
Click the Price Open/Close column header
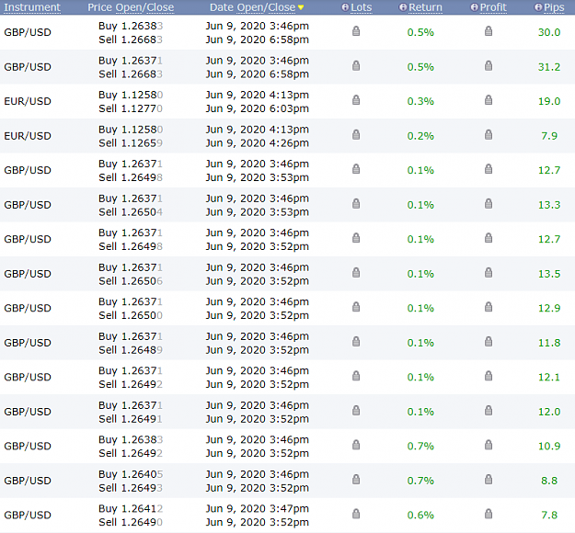point(131,7)
